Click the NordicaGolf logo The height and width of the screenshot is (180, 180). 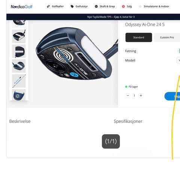tap(22, 6)
